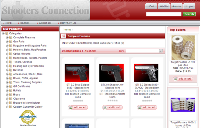Click the Authorize.Net verified merchant seal
Image resolution: width=201 pixels, height=128 pixels.
tap(28, 117)
